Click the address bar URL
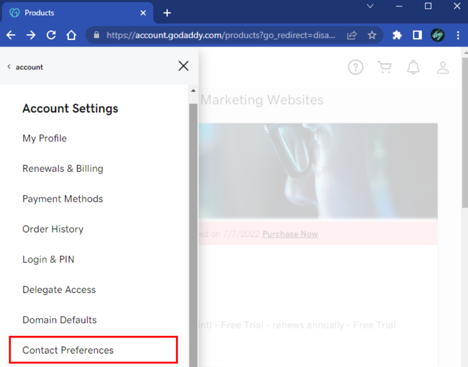468x367 pixels. [221, 35]
